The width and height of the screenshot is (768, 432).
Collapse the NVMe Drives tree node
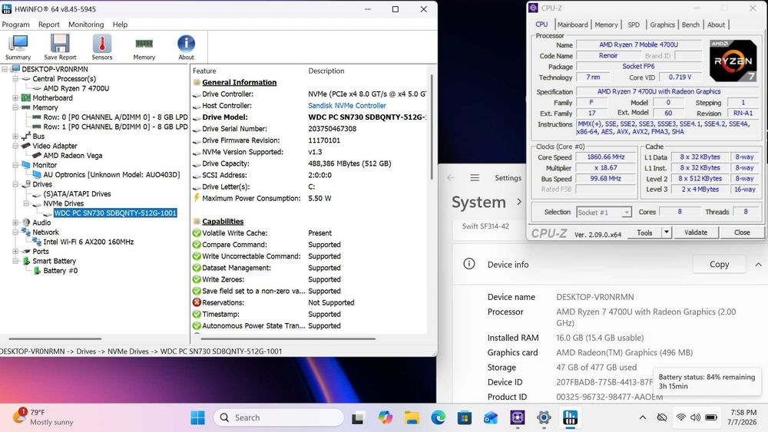(x=26, y=203)
